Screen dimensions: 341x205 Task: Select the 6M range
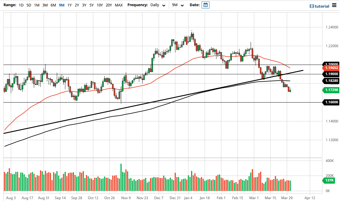tap(53, 5)
